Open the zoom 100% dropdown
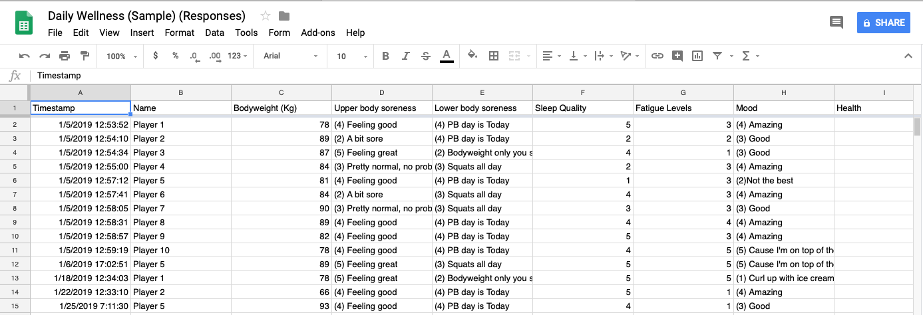 click(x=121, y=56)
